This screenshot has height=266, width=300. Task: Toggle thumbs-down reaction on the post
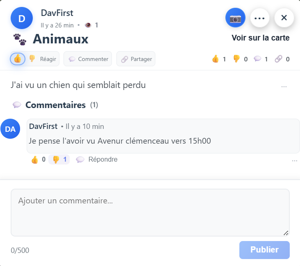[32, 59]
